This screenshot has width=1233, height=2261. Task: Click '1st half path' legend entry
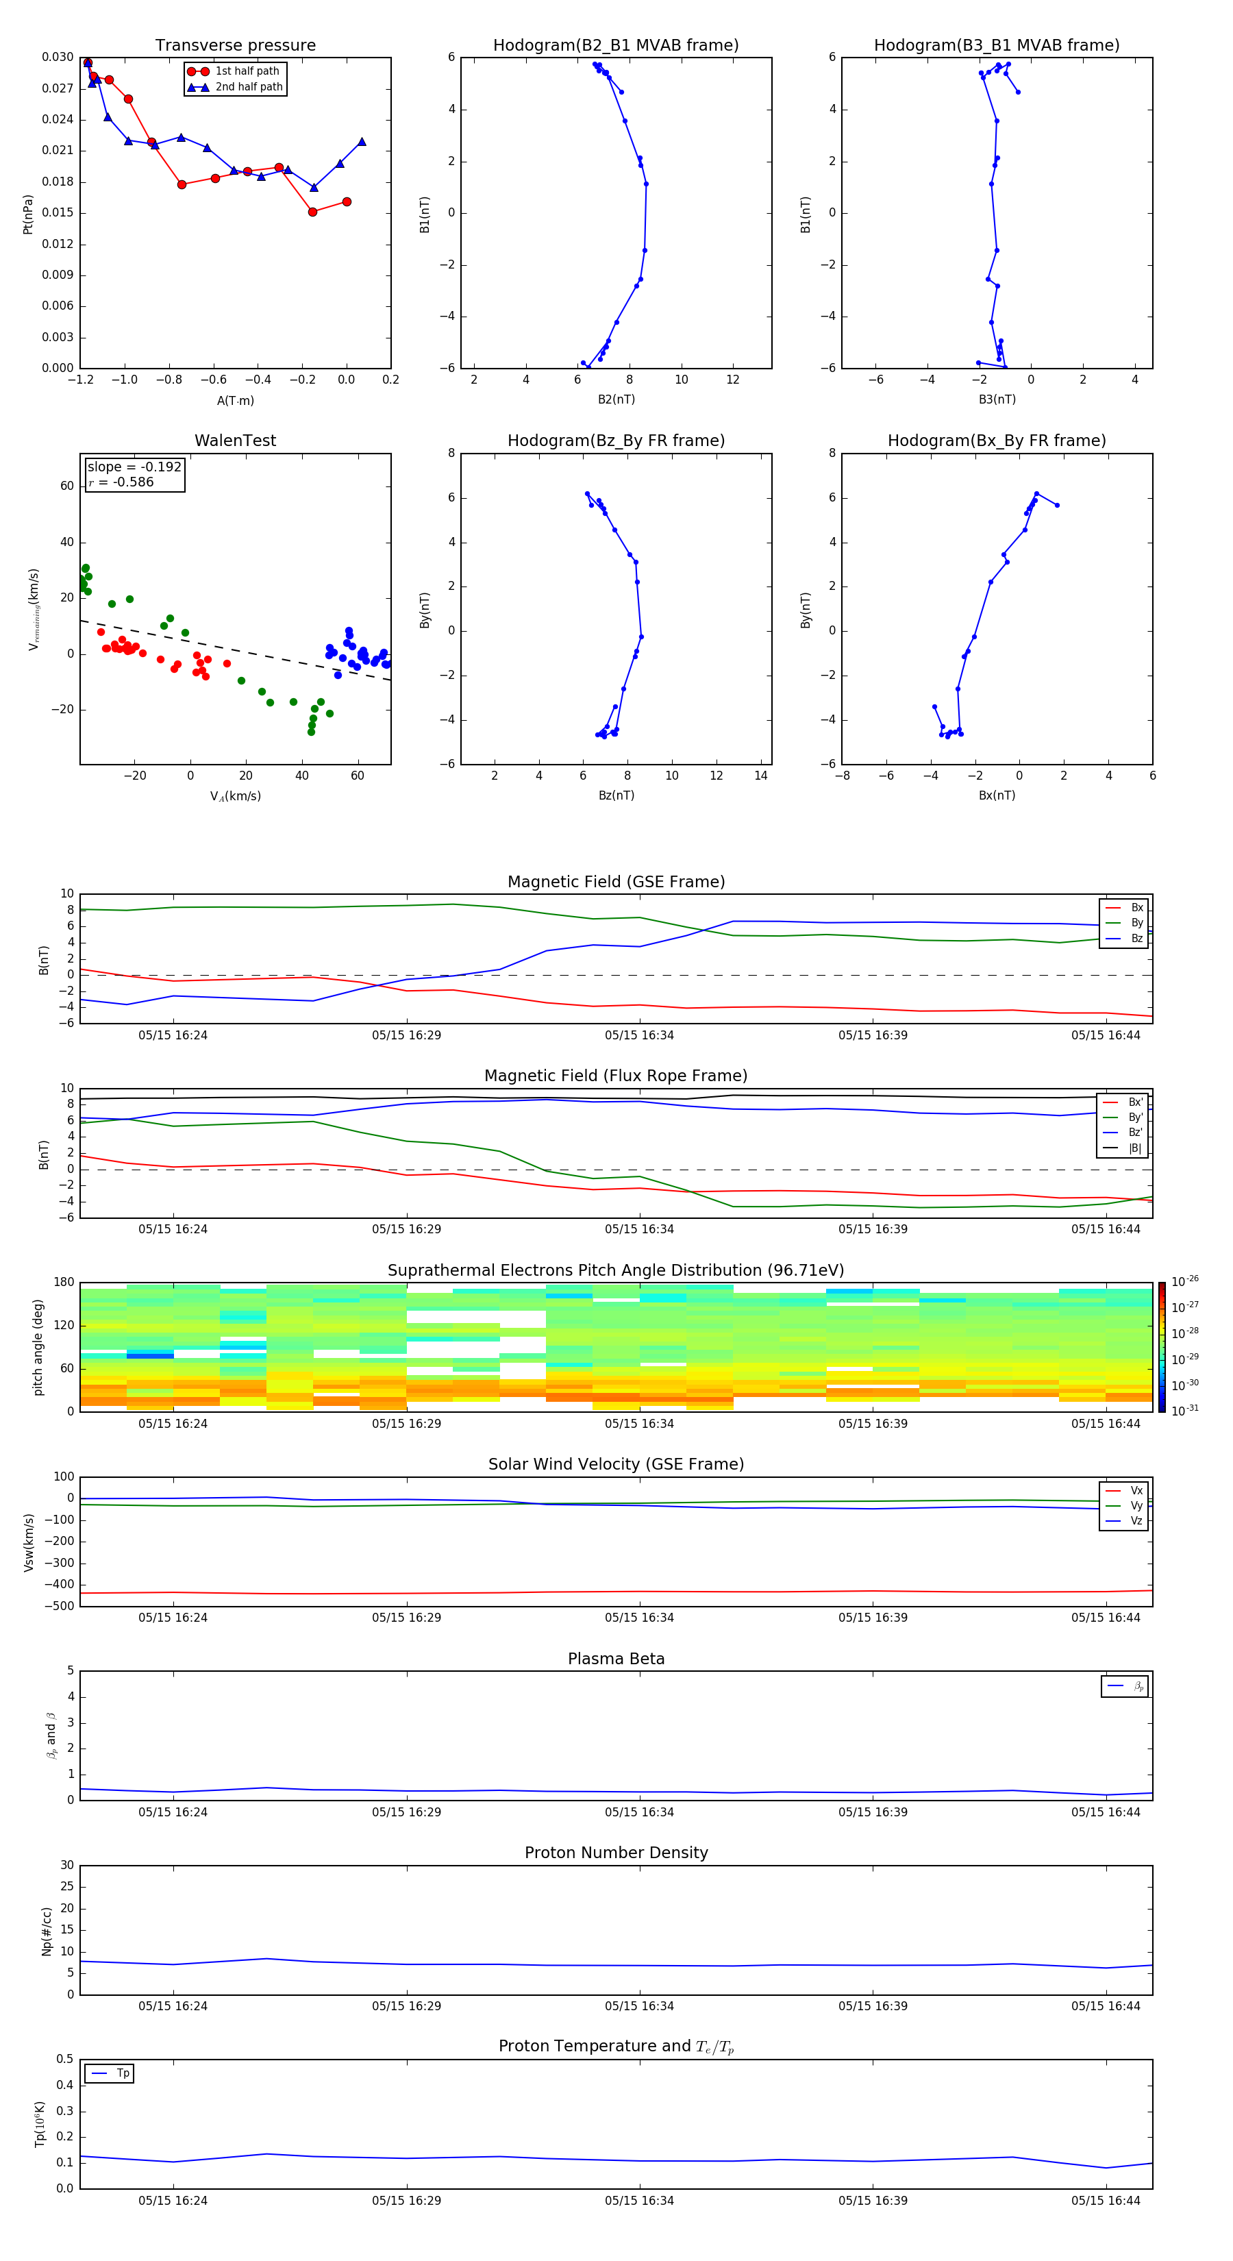[234, 71]
